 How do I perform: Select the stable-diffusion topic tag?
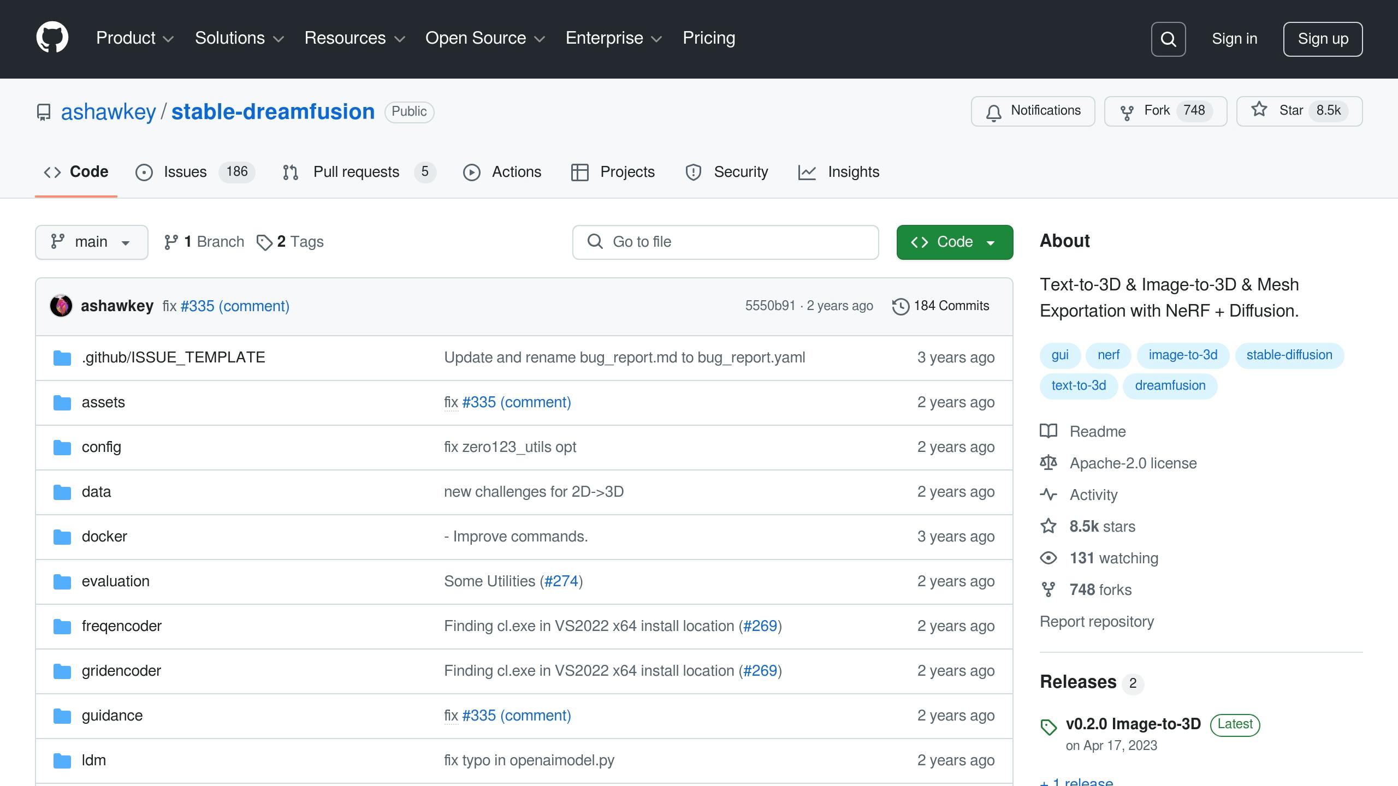(x=1289, y=355)
